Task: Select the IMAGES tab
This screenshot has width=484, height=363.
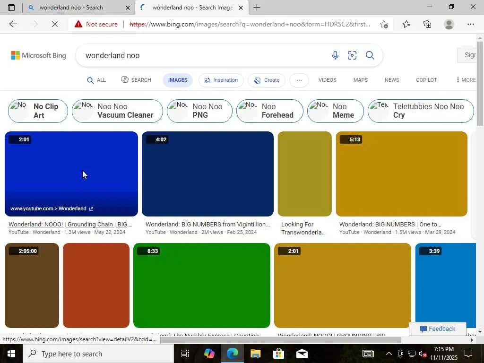Action: pos(178,80)
